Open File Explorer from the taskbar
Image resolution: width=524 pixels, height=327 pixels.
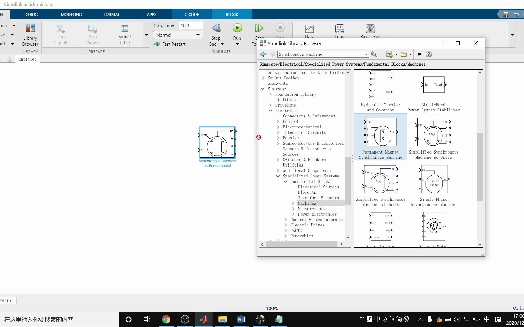pyautogui.click(x=222, y=319)
